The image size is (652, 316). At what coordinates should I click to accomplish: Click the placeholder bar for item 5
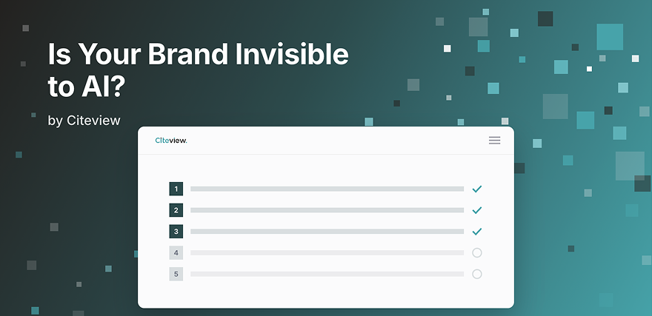point(327,274)
